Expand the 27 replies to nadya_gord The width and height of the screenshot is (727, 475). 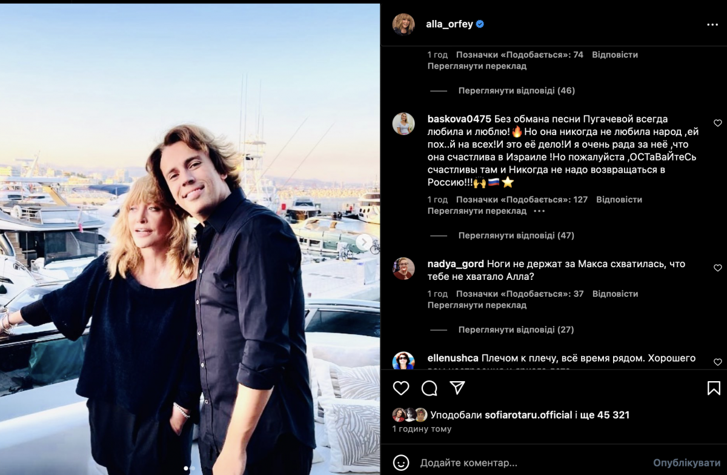[516, 330]
